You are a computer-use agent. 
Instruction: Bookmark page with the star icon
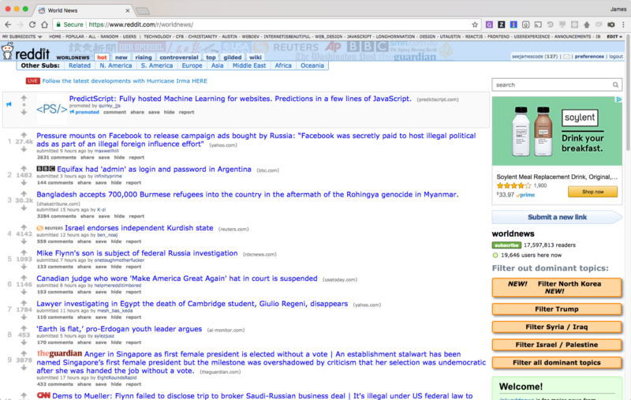click(475, 24)
